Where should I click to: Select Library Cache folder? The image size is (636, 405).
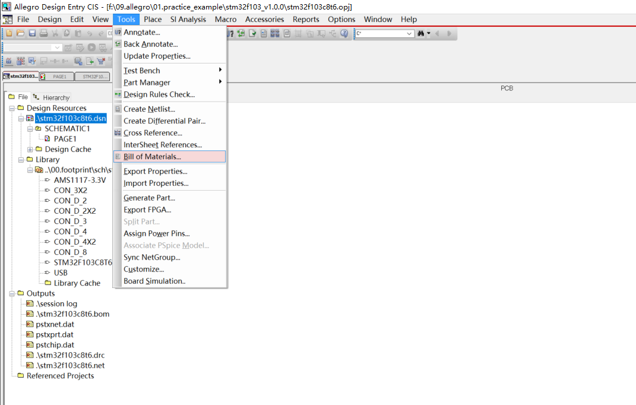click(77, 283)
